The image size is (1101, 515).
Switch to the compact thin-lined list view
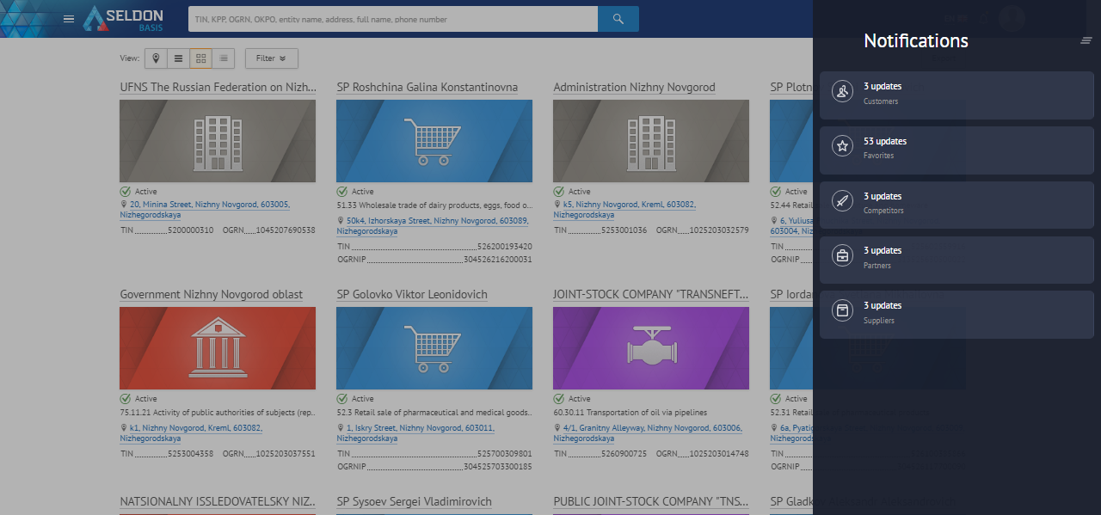(x=224, y=58)
